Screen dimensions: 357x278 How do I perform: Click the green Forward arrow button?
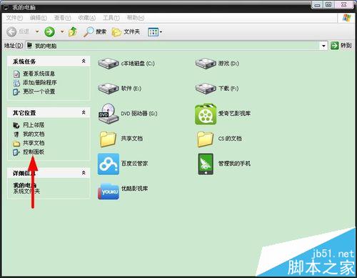tap(49, 31)
